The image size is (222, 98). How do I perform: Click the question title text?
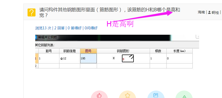click(110, 12)
